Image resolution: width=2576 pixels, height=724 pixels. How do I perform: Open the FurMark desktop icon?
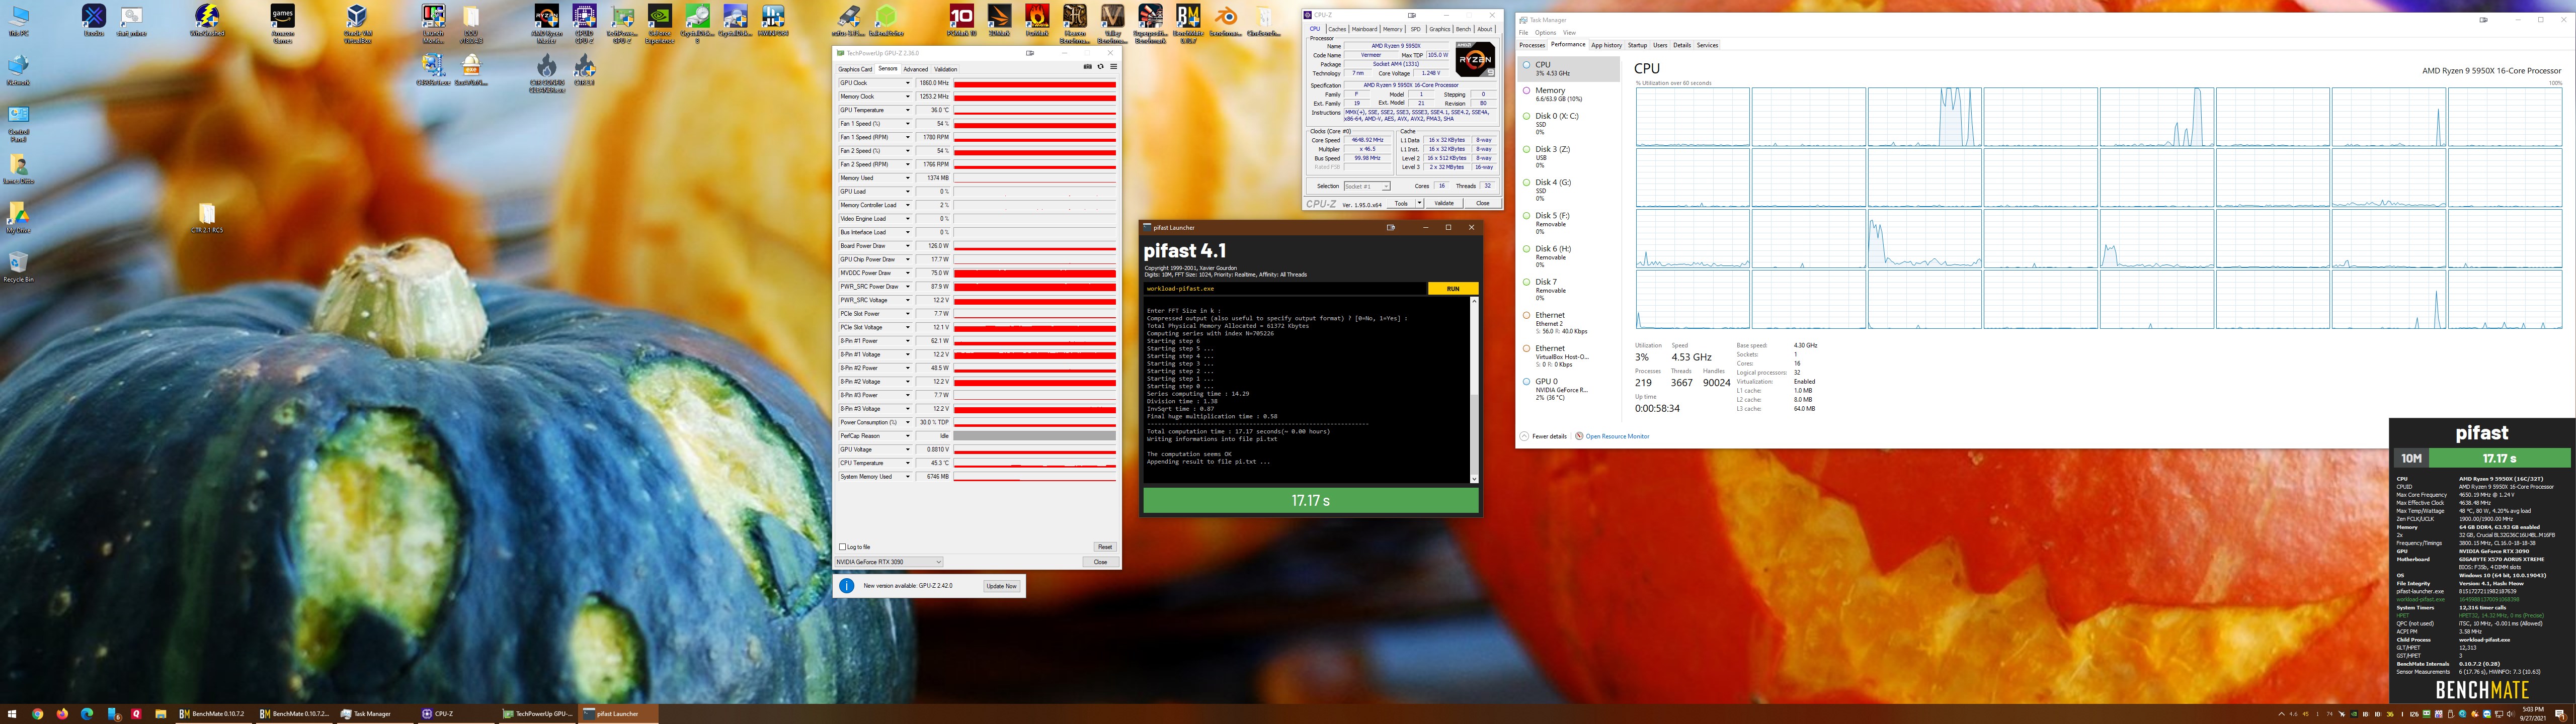pos(1037,21)
